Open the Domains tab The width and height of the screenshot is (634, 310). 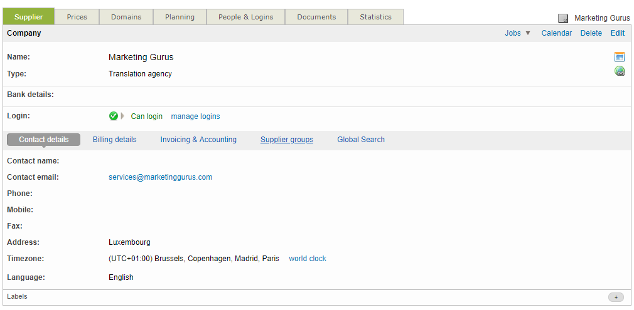pyautogui.click(x=126, y=17)
